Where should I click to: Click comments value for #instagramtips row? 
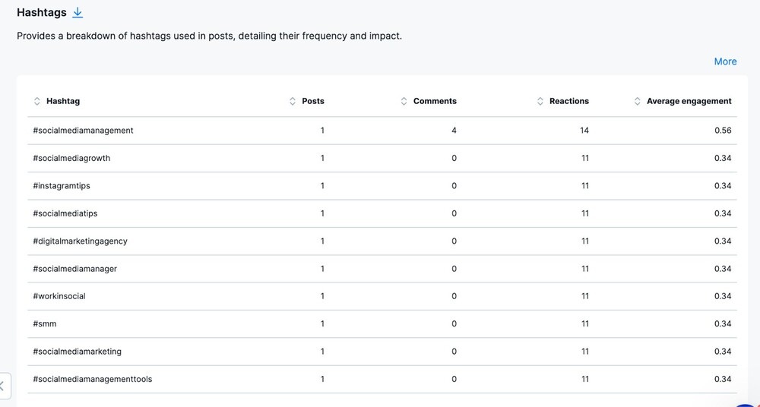(x=454, y=185)
